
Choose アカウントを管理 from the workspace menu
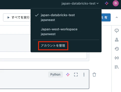click(53, 46)
